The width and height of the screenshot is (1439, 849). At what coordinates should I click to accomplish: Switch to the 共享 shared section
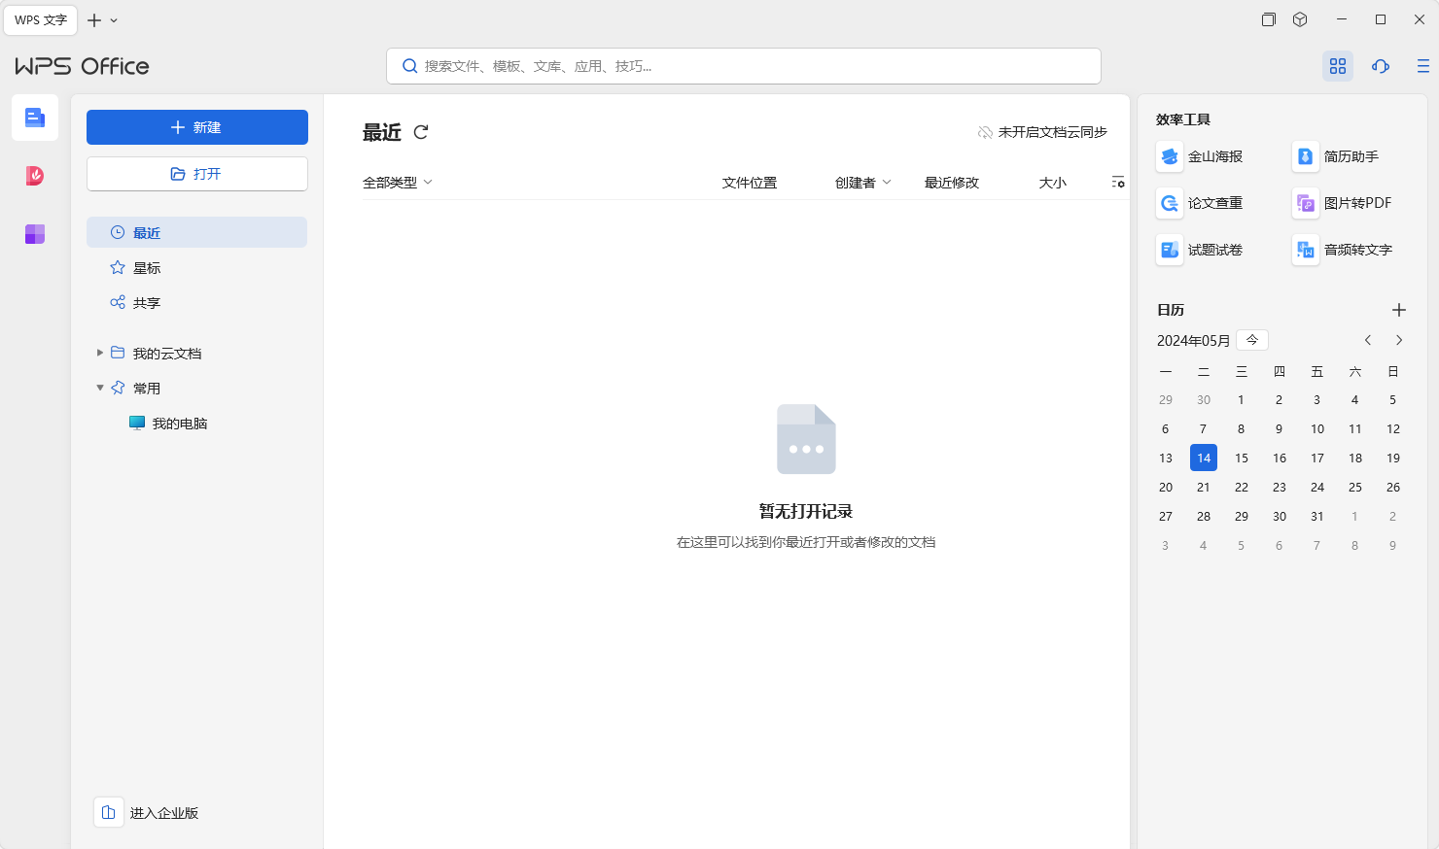[x=147, y=303]
